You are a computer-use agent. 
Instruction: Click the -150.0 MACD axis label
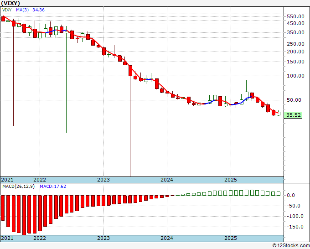pos(295,227)
